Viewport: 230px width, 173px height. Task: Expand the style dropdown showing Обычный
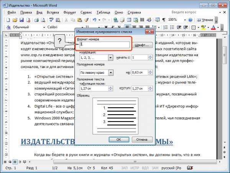click(x=44, y=27)
